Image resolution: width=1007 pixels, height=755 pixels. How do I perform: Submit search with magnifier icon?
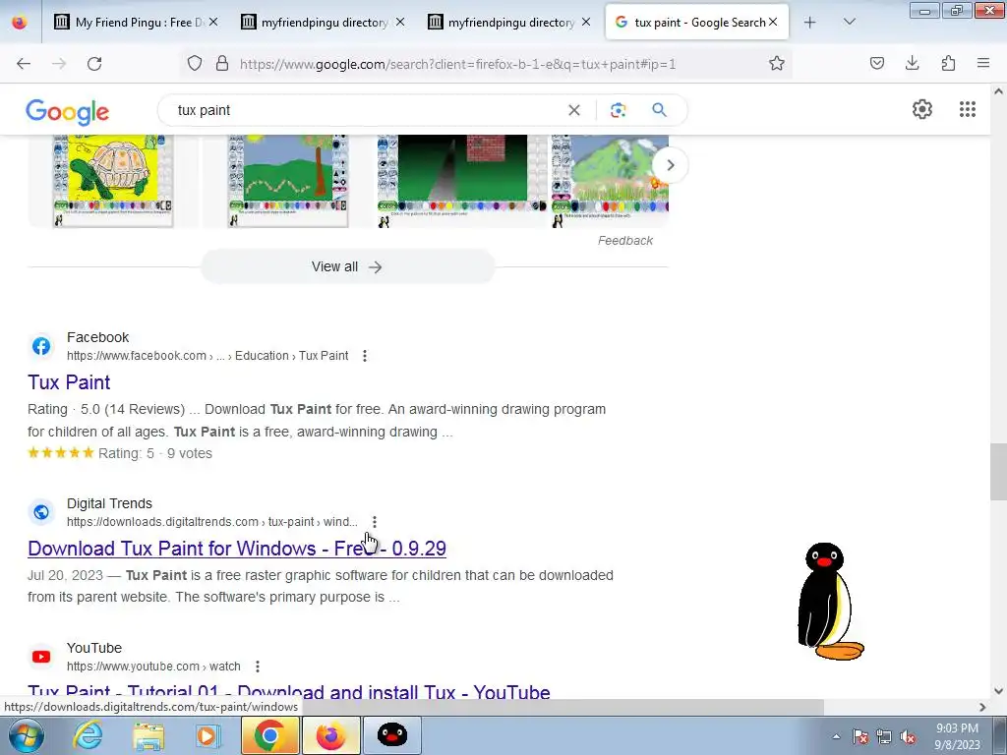click(x=659, y=110)
